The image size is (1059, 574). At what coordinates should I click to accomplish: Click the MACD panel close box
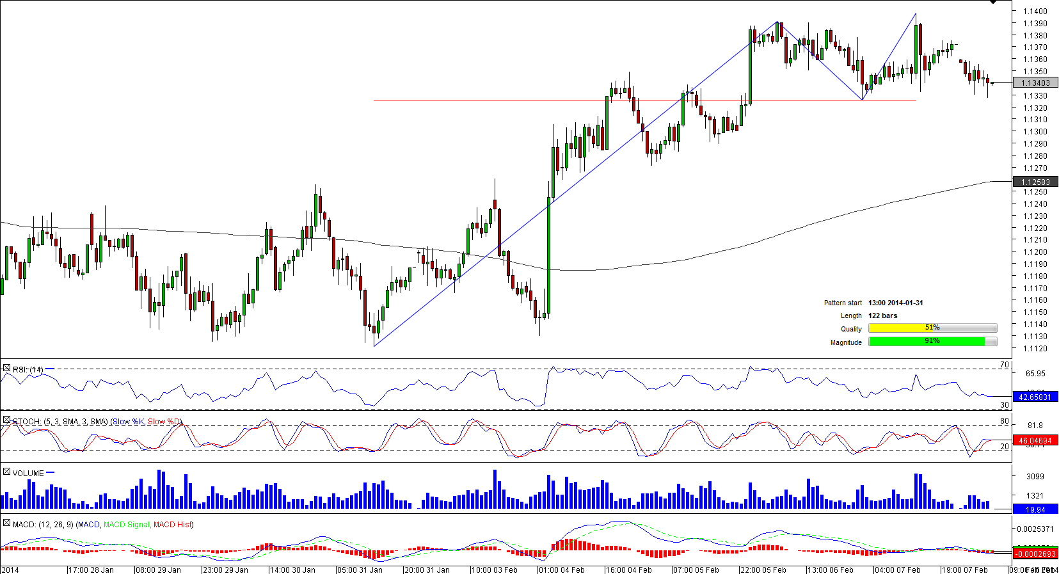6,523
